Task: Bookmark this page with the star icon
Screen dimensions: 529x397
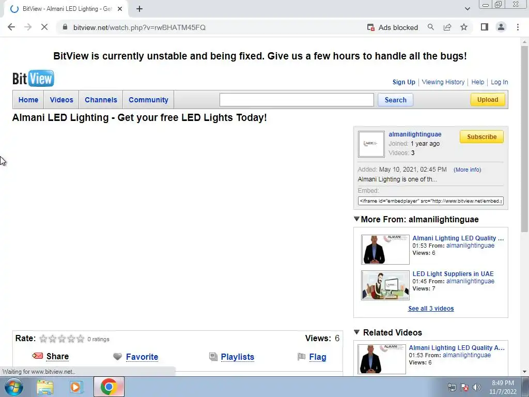Action: pyautogui.click(x=464, y=27)
